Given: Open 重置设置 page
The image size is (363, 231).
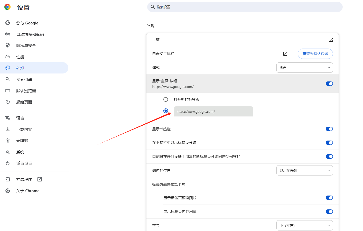Looking at the screenshot, I should pos(24,163).
